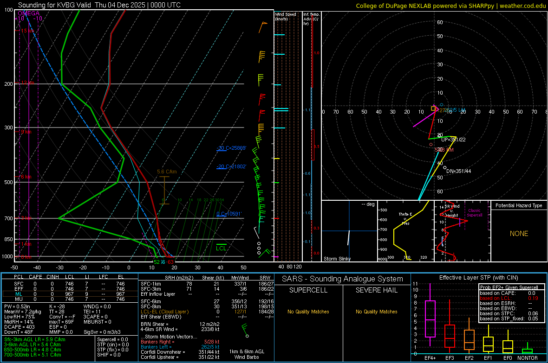Select the ML parcel row
548x363 pixels.
[x=70, y=294]
